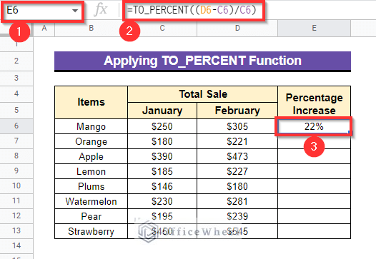Select column E header
The height and width of the screenshot is (259, 376).
click(314, 29)
